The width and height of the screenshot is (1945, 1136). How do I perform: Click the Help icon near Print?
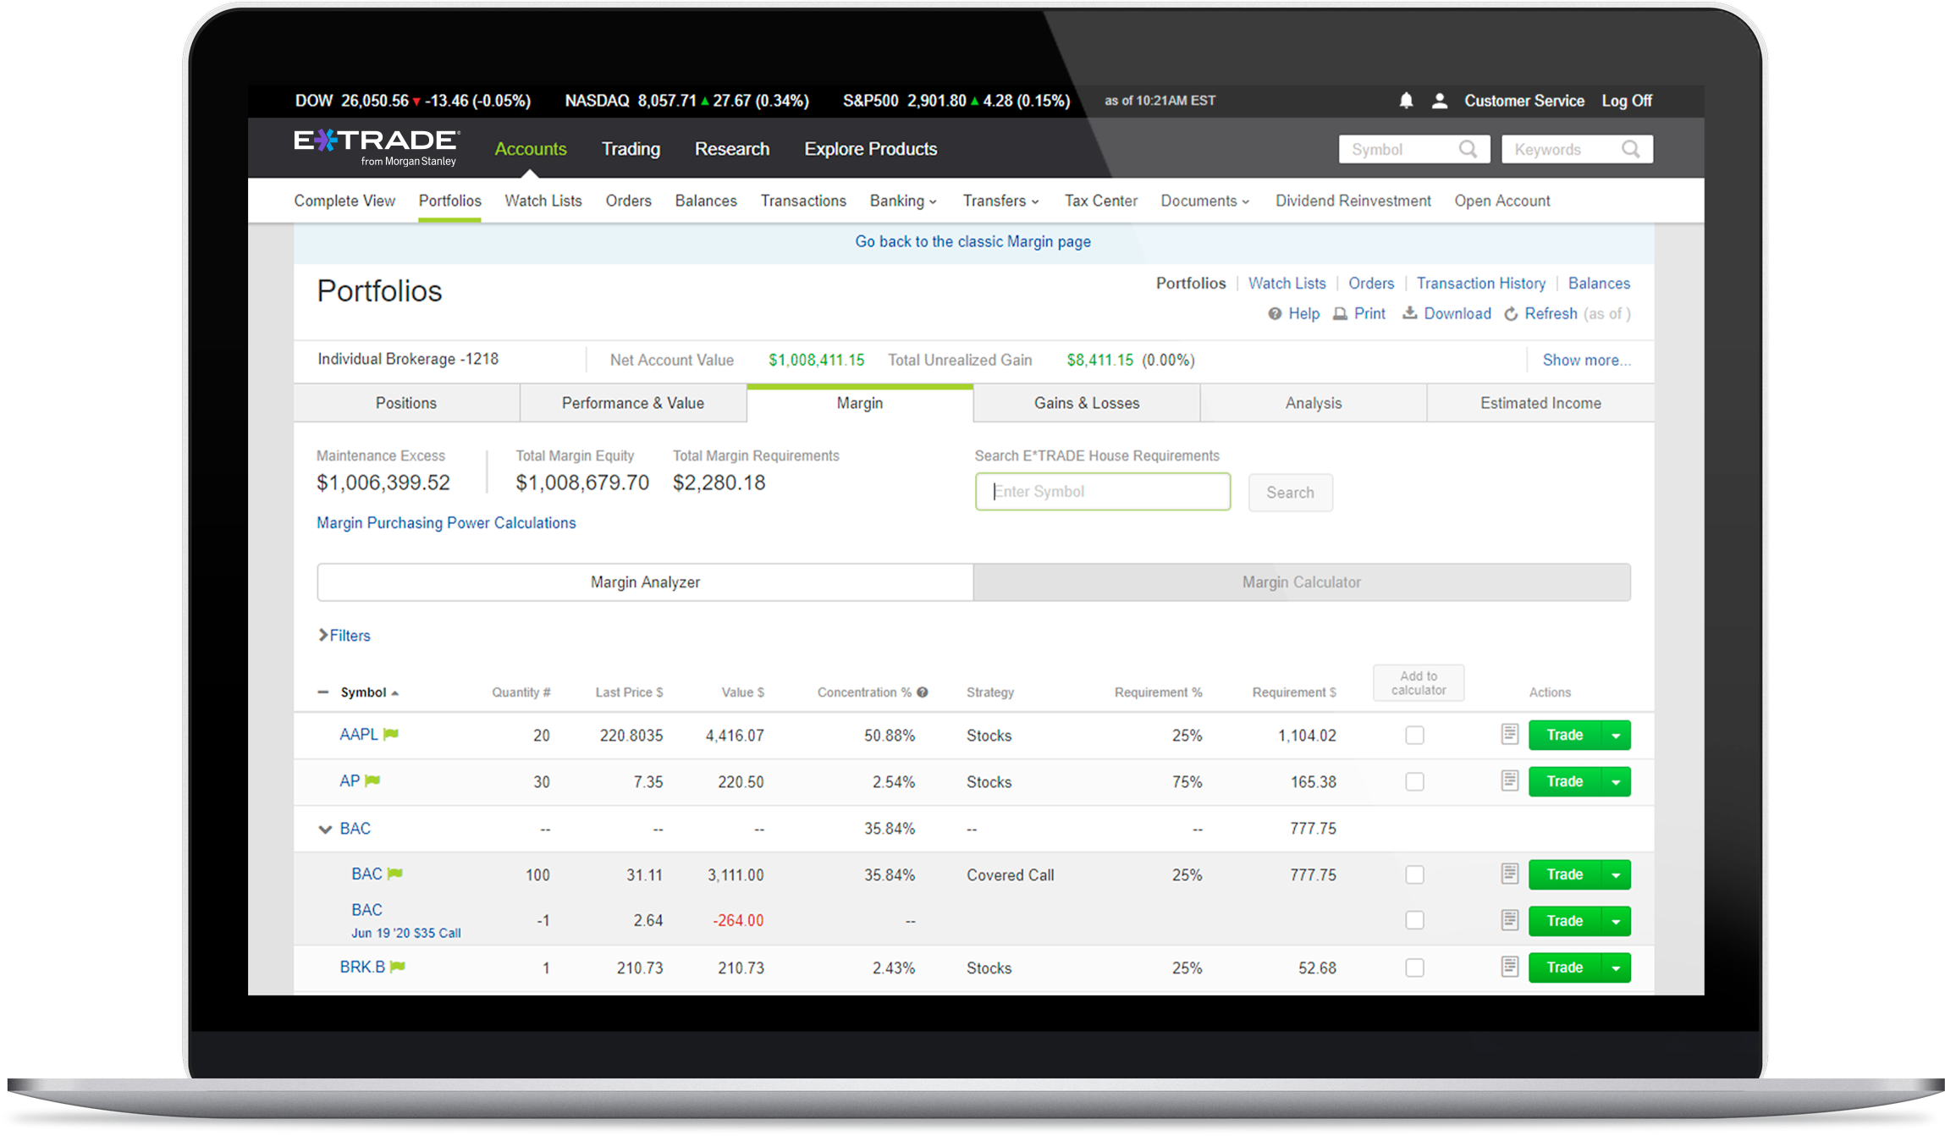(x=1275, y=313)
